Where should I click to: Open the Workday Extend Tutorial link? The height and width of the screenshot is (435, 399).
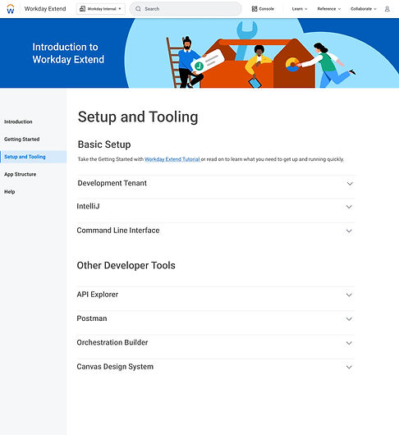[x=172, y=159]
